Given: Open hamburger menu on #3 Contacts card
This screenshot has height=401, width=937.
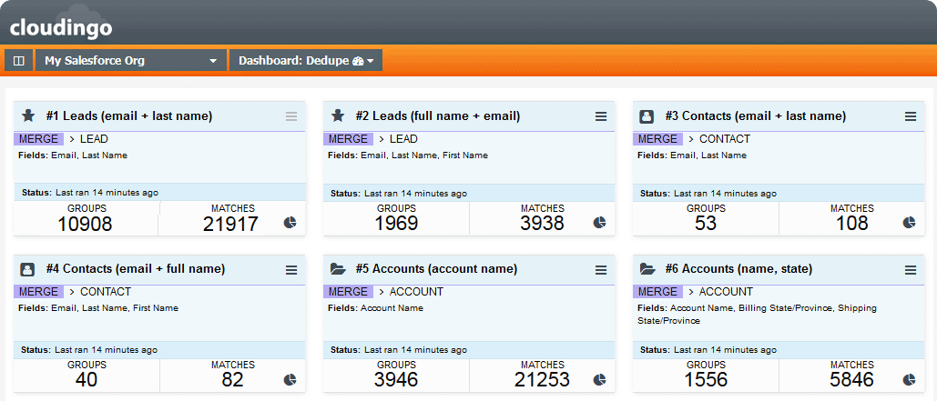Looking at the screenshot, I should [911, 117].
